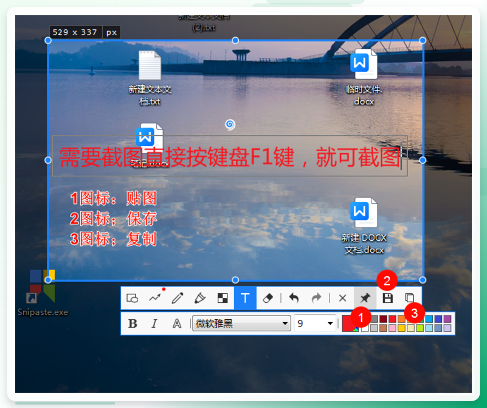Pick the pink swatch in the bottom row

(392, 328)
